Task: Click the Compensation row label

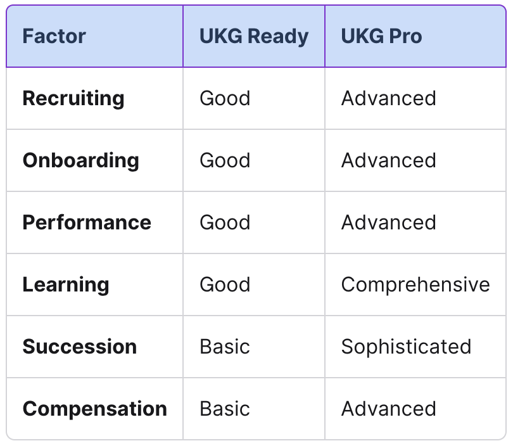Action: click(x=94, y=409)
